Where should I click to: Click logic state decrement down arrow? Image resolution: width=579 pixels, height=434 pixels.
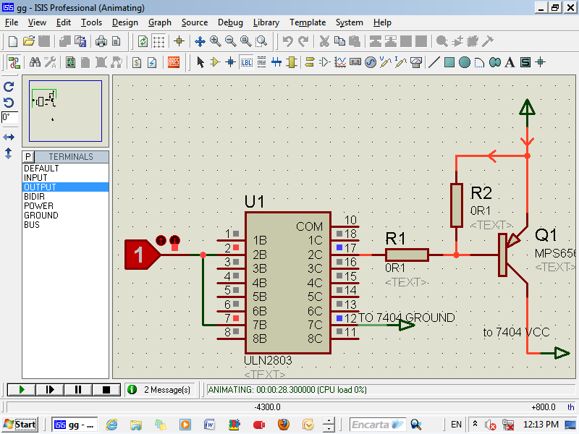coord(174,241)
